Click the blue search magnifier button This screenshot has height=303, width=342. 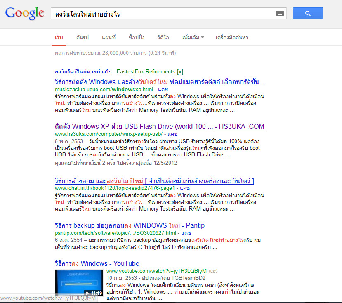tap(308, 13)
